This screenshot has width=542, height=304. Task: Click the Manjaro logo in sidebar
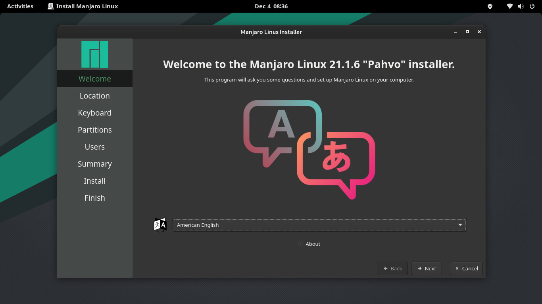click(x=94, y=54)
